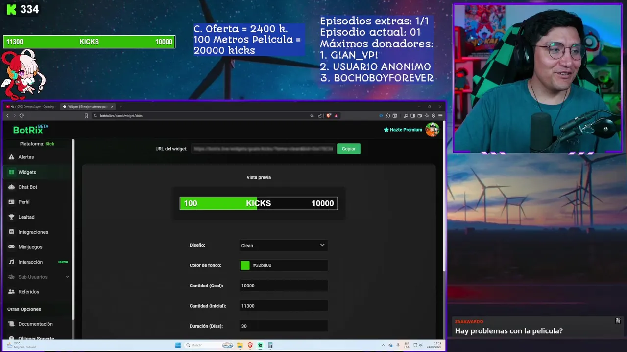Click the Color de fondo hex field
Screen dimensions: 627x352
[x=283, y=265]
